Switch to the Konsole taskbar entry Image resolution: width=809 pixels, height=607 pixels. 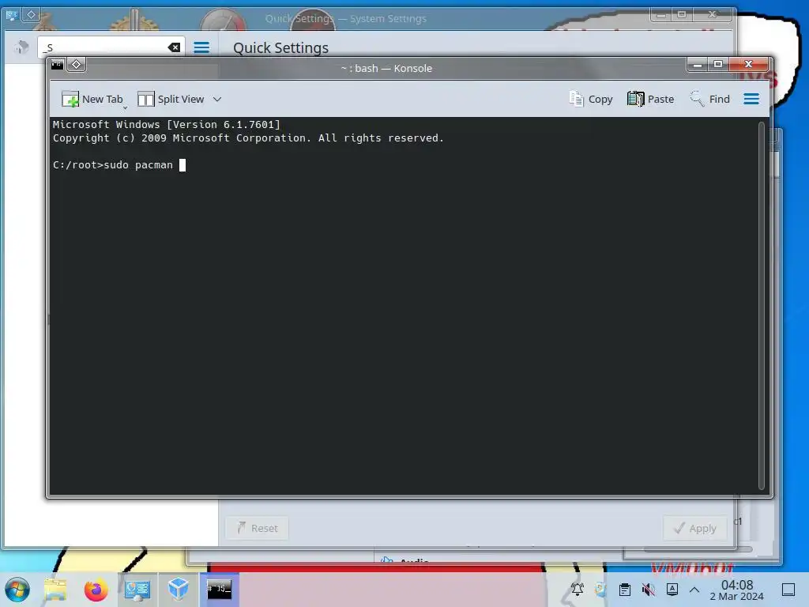point(220,590)
